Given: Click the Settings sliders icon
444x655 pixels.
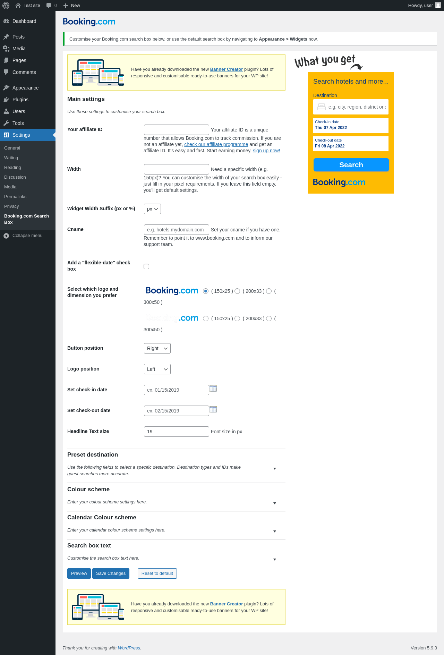Looking at the screenshot, I should point(6,135).
